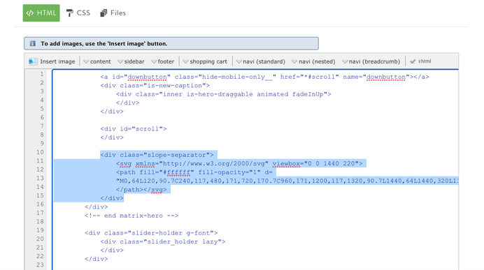The image size is (484, 270).
Task: Click the closing path and svg line
Action: point(141,190)
